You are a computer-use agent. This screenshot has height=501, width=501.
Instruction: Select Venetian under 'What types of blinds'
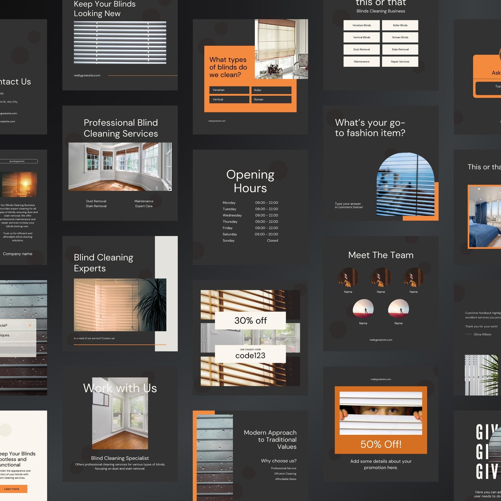coord(229,90)
